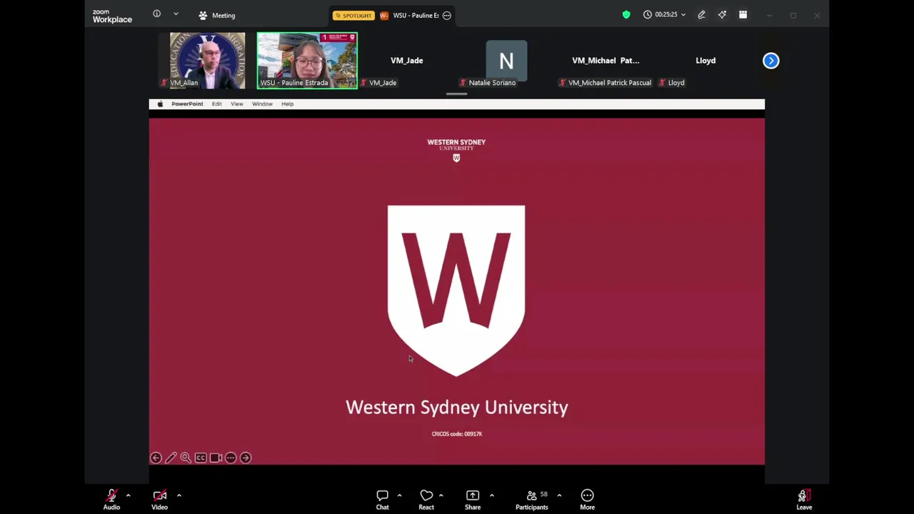Start screen sharing with Share
Image resolution: width=914 pixels, height=514 pixels.
pyautogui.click(x=473, y=500)
